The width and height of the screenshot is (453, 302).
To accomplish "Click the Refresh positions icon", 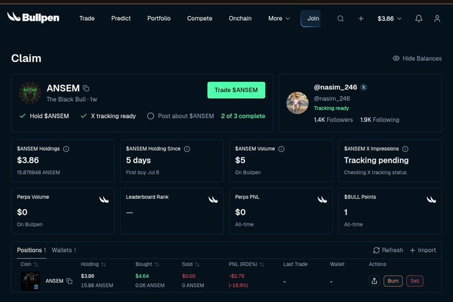I will pyautogui.click(x=376, y=250).
